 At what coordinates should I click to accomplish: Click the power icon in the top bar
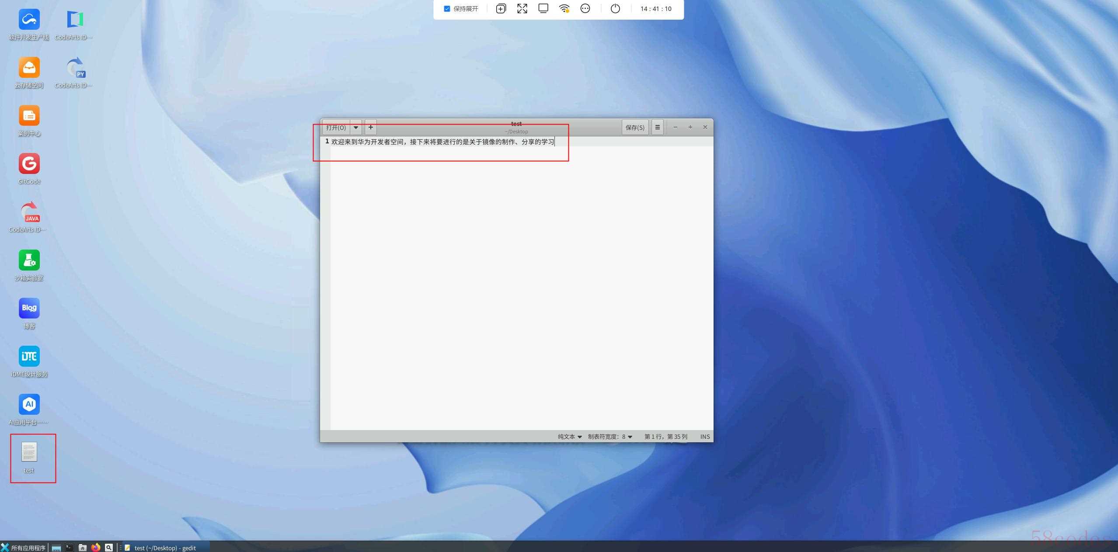615,9
